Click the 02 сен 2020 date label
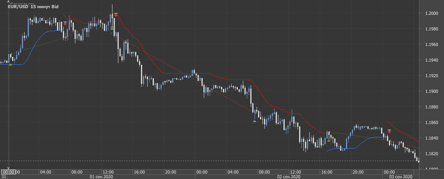The height and width of the screenshot is (179, 444). click(289, 177)
